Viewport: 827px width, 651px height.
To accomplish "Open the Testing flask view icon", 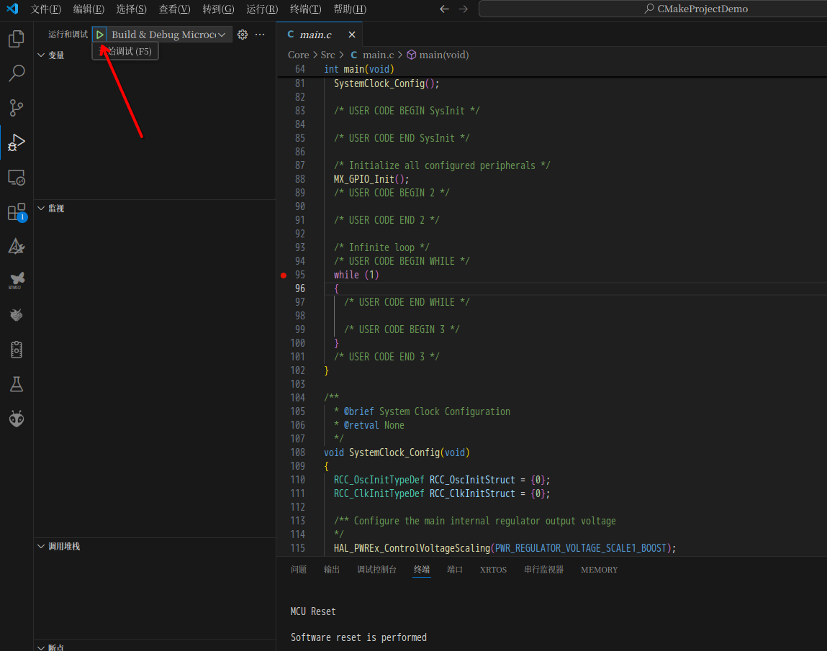I will (x=17, y=384).
